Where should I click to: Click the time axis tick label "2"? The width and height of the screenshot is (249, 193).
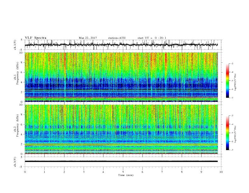click(64, 172)
